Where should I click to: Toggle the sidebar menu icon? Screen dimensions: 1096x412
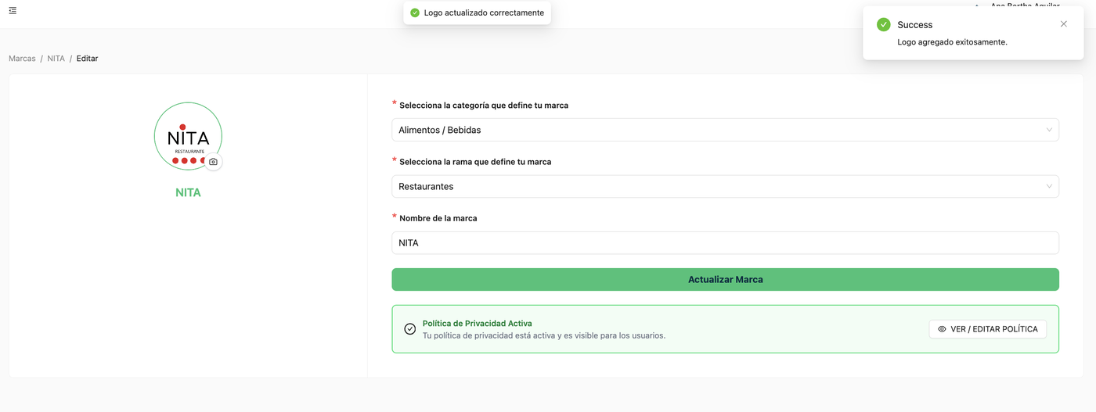click(13, 10)
